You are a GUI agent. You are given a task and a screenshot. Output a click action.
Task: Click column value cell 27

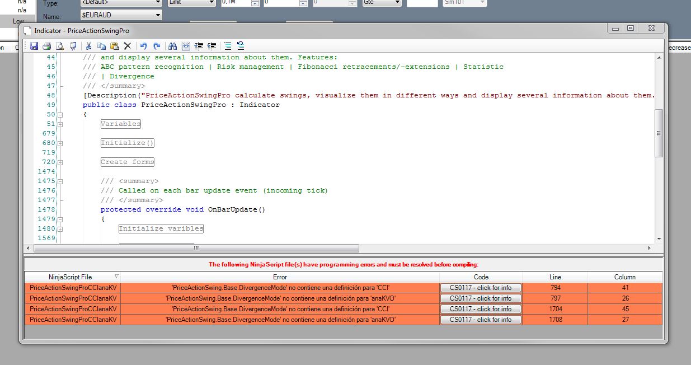[x=625, y=320]
